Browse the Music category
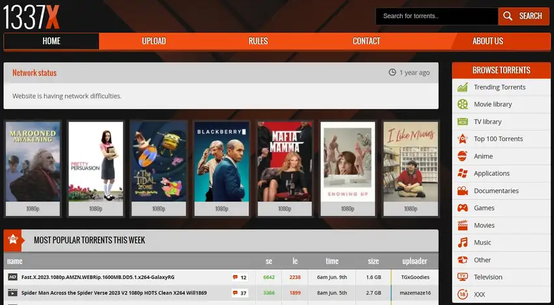 (x=482, y=243)
